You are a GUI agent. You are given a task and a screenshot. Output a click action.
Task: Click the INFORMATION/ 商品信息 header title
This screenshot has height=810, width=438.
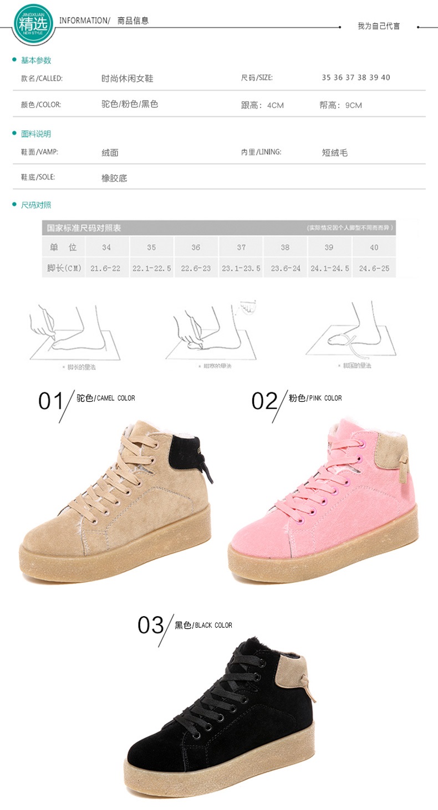click(x=104, y=20)
